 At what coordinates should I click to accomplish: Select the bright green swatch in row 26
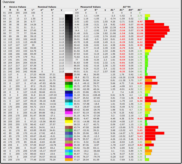pyautogui.click(x=69, y=86)
